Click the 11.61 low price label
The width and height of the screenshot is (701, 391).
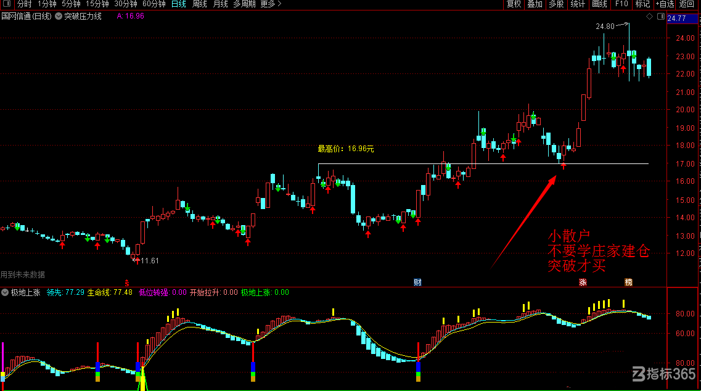(149, 261)
